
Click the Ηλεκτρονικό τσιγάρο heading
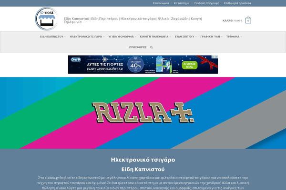pos(143,160)
